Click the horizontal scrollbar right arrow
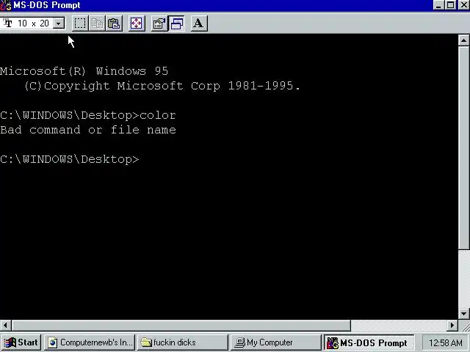The image size is (470, 352). point(452,325)
